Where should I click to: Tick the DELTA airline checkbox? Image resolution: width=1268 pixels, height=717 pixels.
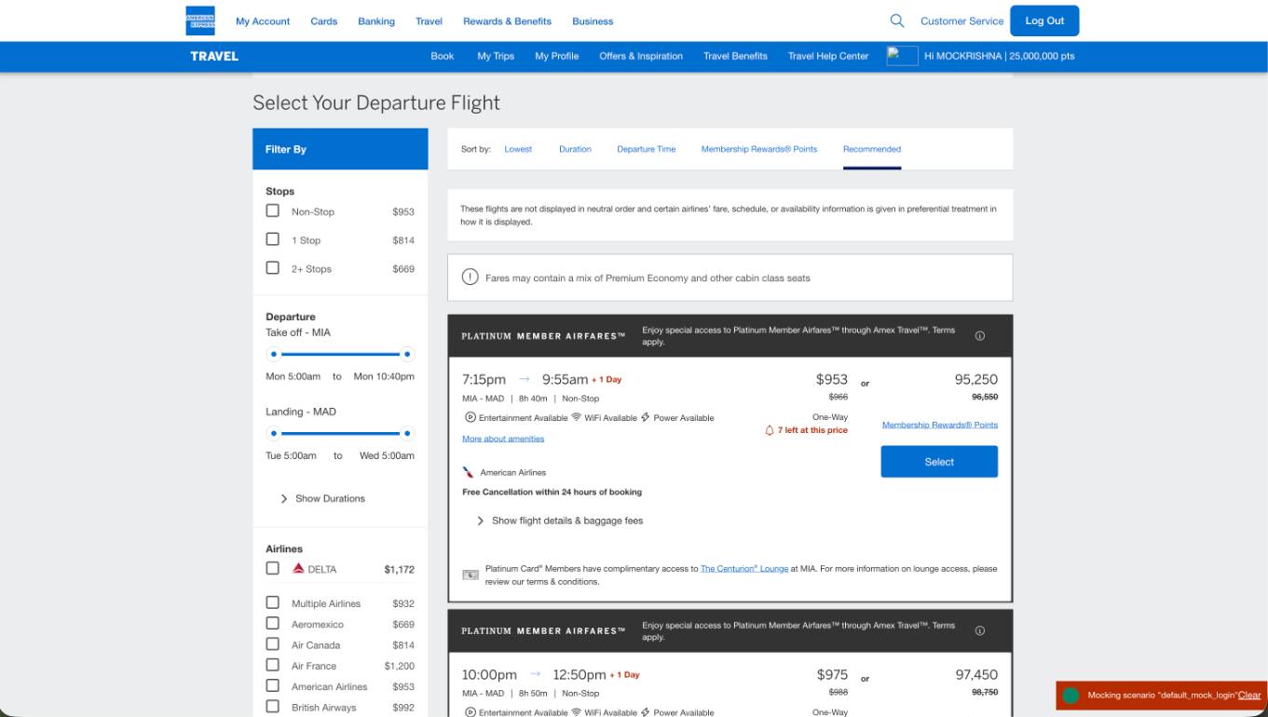click(273, 568)
